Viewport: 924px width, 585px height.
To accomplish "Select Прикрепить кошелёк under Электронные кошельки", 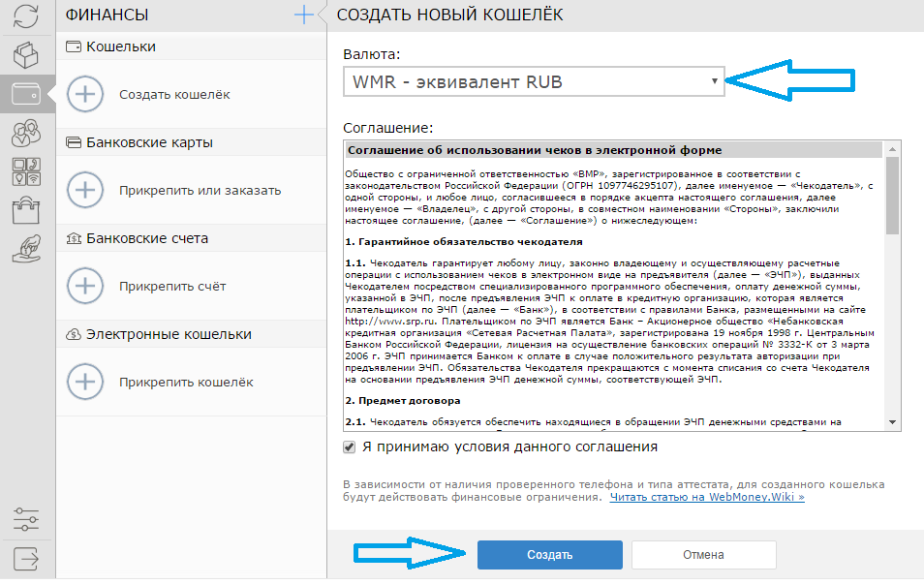I will pyautogui.click(x=186, y=382).
